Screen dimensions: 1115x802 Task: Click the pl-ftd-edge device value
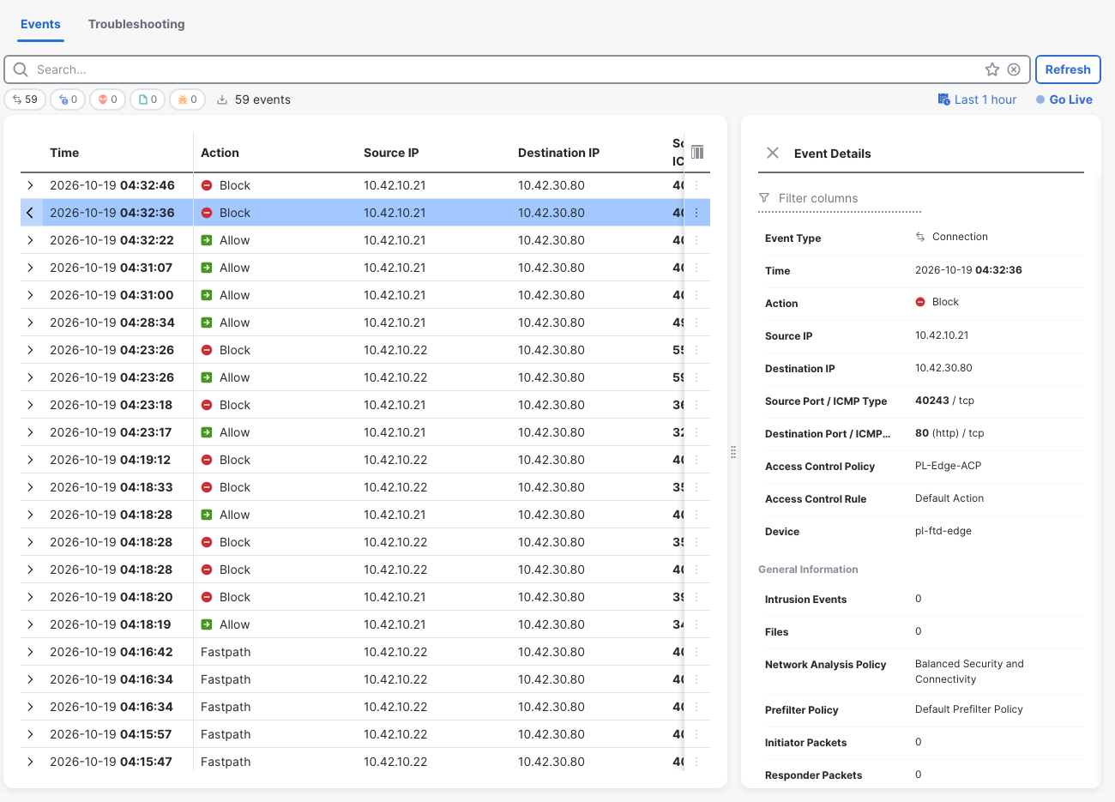point(943,531)
